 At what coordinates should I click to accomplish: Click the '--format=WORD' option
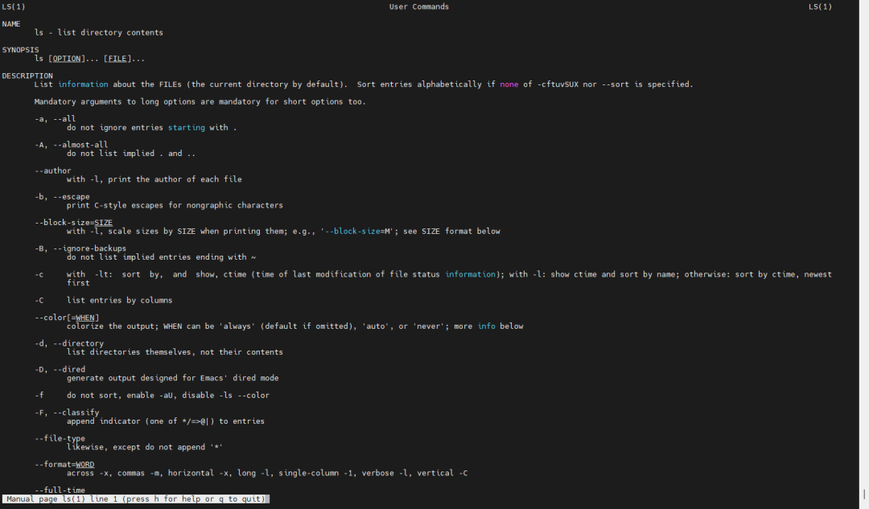click(64, 465)
